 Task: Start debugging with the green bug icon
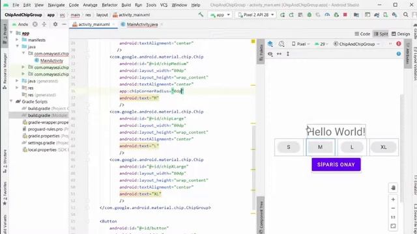click(309, 15)
